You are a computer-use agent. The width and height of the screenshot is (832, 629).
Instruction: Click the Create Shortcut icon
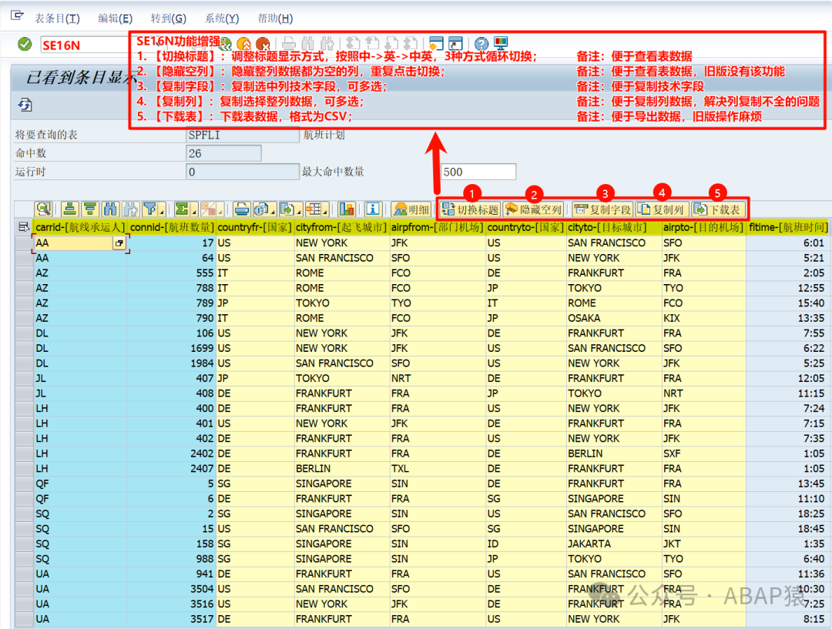coord(455,43)
